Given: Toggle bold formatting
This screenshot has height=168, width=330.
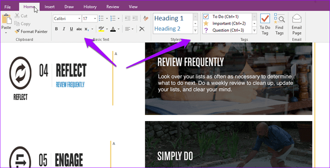Looking at the screenshot, I should 56,29.
